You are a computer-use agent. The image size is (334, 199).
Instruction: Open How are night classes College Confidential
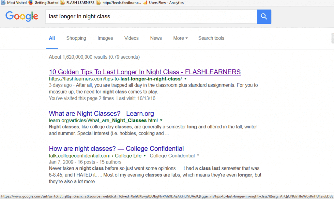click(x=116, y=149)
